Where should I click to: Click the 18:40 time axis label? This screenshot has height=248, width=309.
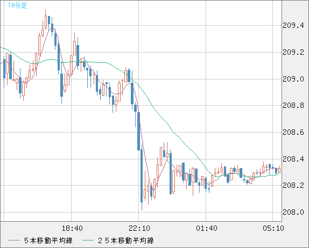click(72, 228)
